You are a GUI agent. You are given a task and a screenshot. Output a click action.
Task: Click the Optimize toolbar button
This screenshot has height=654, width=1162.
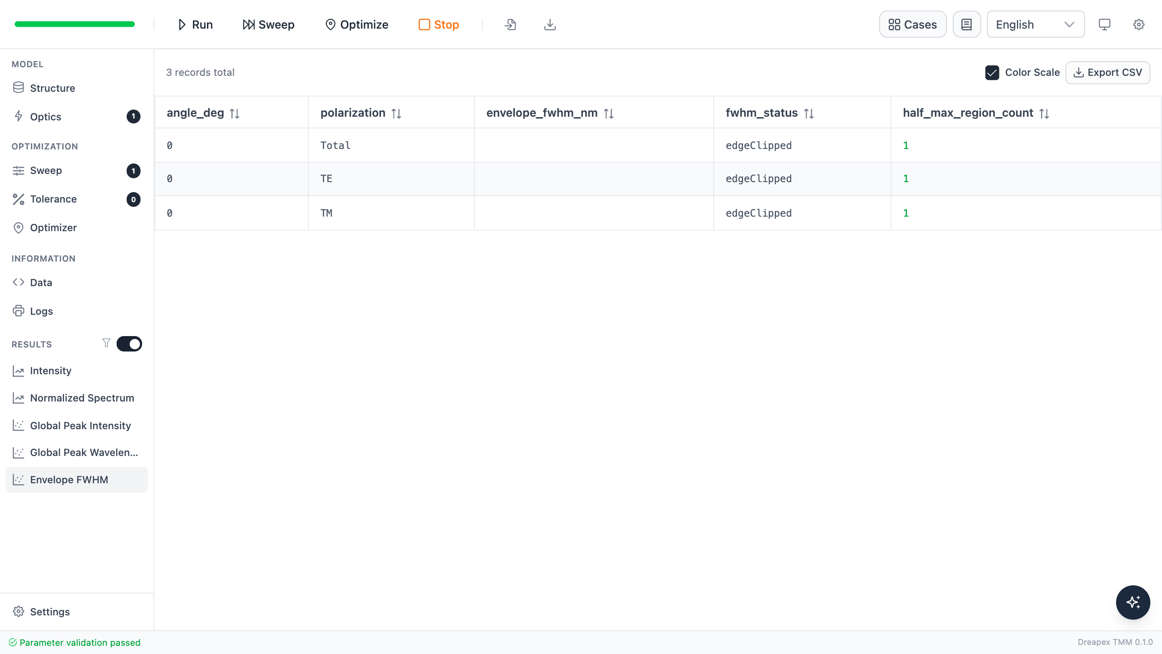point(357,25)
